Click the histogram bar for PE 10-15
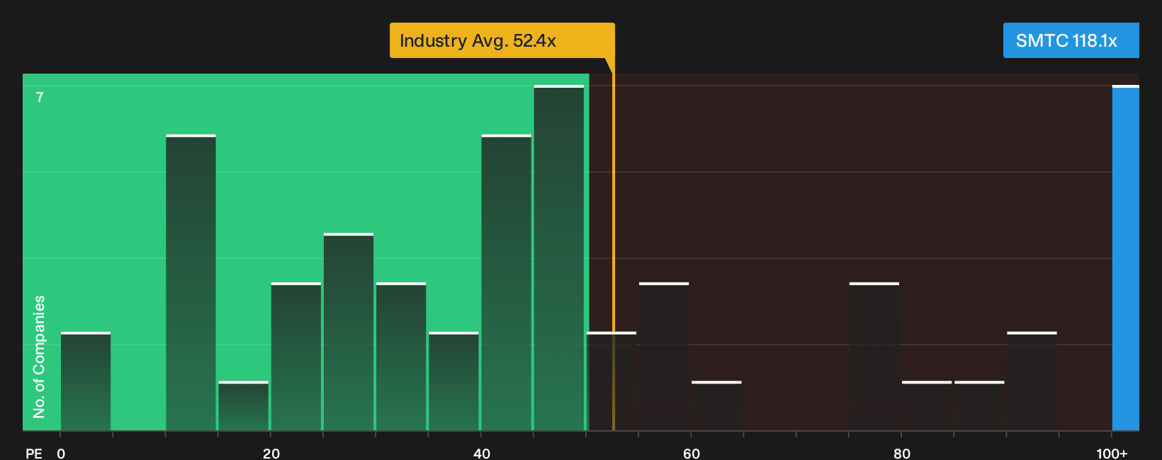1162x460 pixels. coord(191,282)
